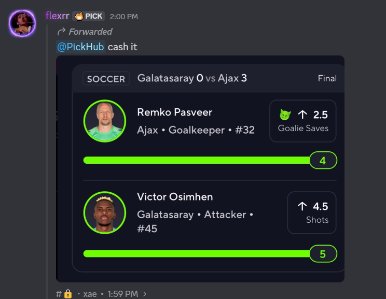Click the green demon emoji icon
Image resolution: width=386 pixels, height=299 pixels.
[285, 115]
